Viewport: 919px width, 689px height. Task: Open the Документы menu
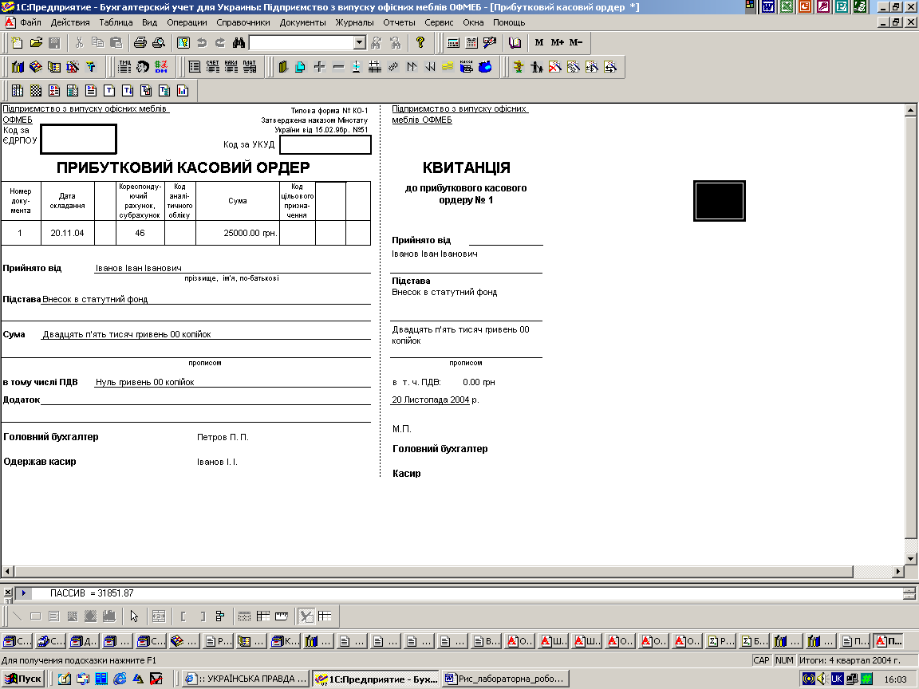303,22
